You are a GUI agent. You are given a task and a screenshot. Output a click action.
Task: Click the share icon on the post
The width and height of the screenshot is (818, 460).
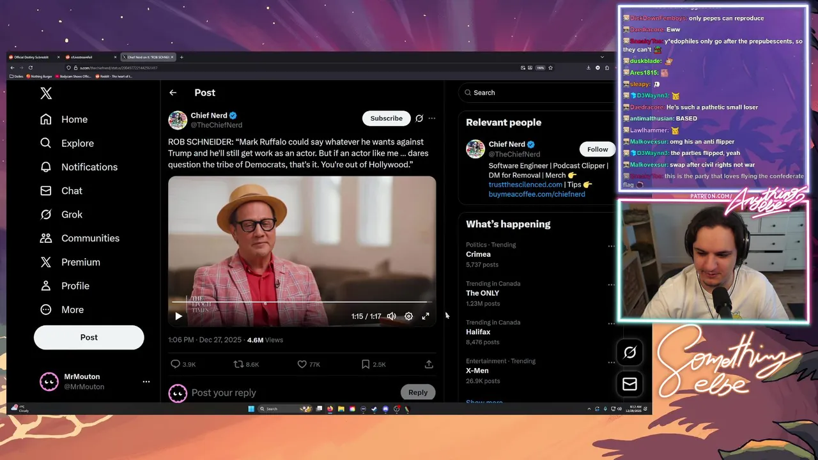pos(429,364)
